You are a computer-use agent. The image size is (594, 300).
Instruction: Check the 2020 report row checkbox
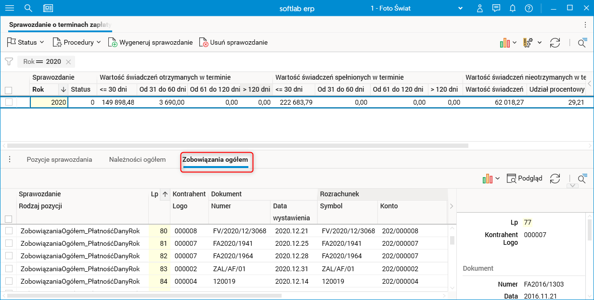[x=9, y=102]
